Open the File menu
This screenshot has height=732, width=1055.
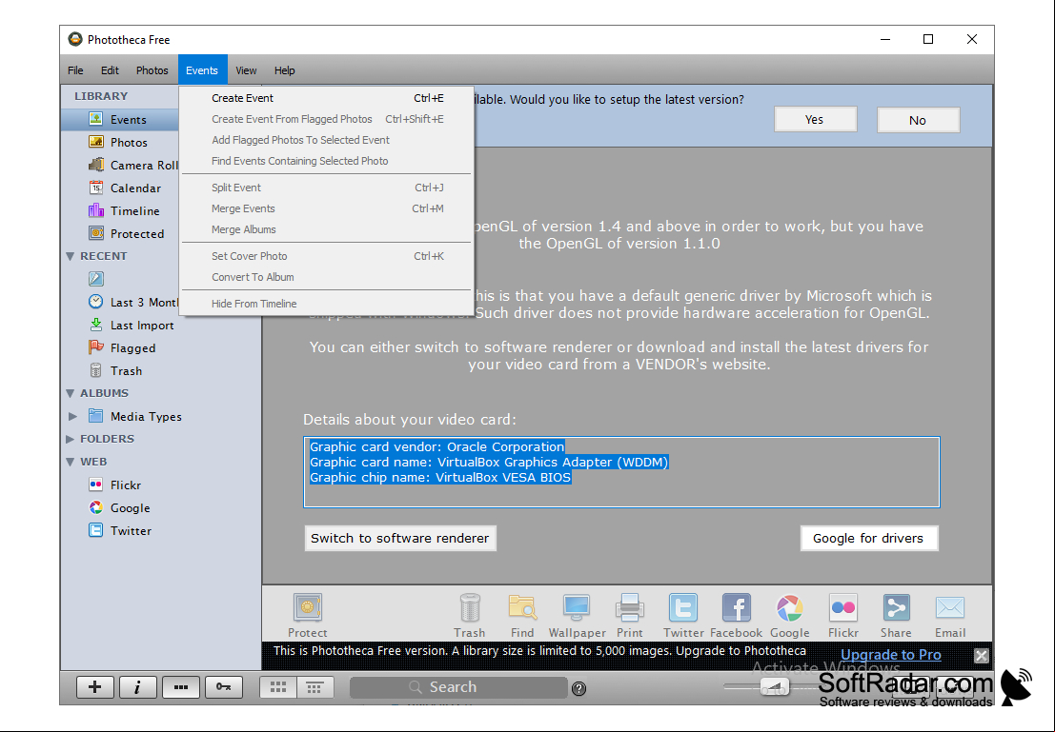click(x=75, y=69)
